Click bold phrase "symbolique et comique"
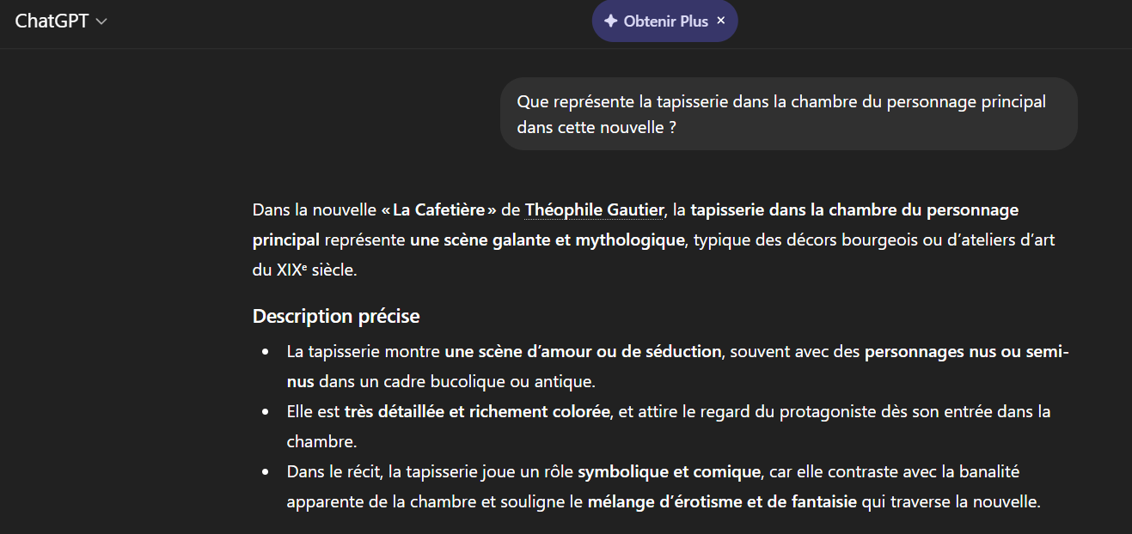The height and width of the screenshot is (534, 1132). click(669, 472)
